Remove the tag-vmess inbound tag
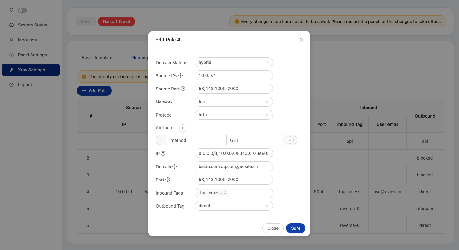The width and height of the screenshot is (459, 250). 225,193
